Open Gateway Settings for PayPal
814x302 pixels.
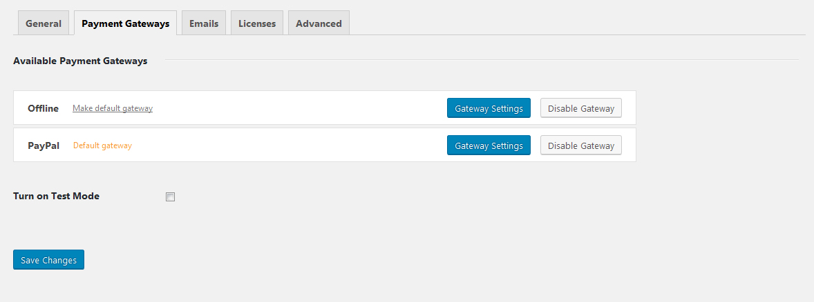[489, 145]
